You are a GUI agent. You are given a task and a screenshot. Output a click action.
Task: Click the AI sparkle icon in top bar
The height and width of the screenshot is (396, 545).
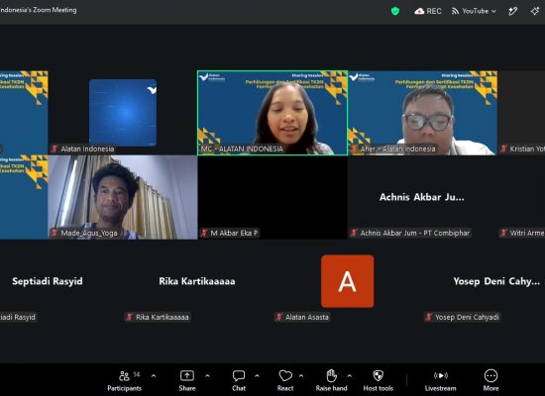pyautogui.click(x=535, y=11)
